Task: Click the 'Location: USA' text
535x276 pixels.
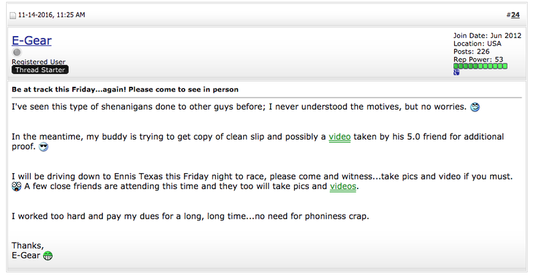Action: click(x=477, y=43)
